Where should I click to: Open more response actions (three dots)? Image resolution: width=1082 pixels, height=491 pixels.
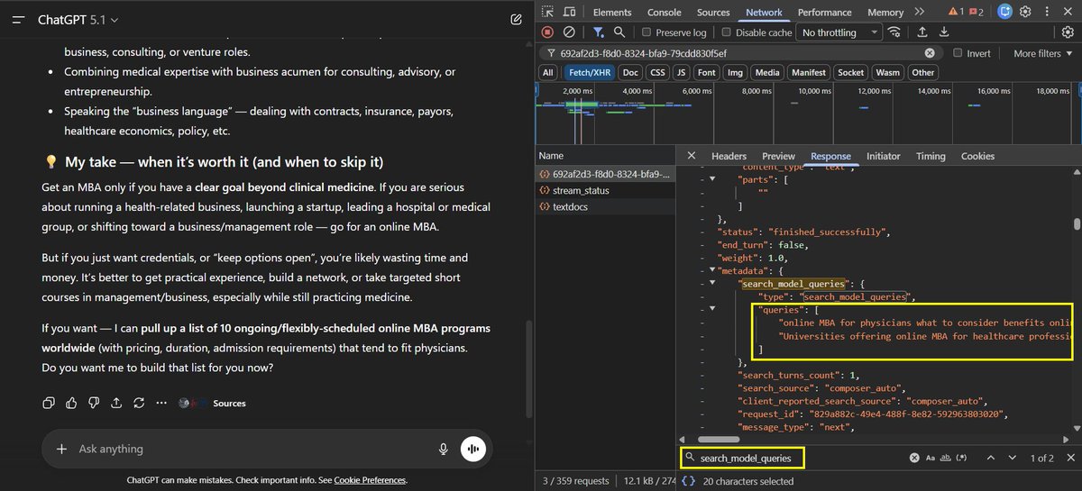(161, 403)
